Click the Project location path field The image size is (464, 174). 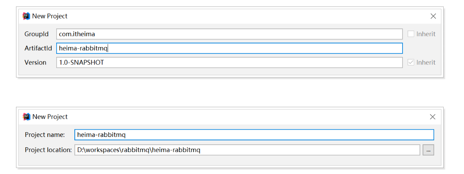[x=247, y=150]
